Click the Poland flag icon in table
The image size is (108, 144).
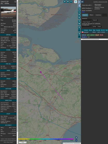(x=83, y=32)
